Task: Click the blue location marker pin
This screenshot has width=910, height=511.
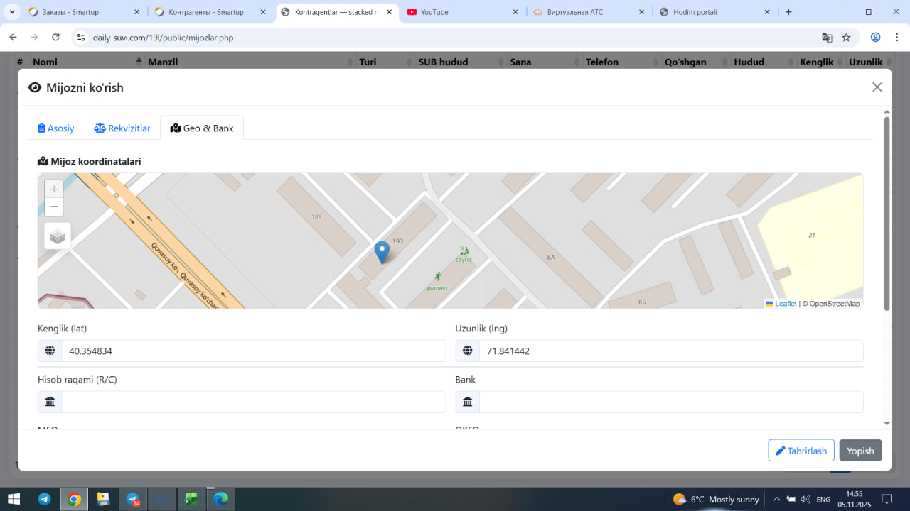Action: coord(382,252)
